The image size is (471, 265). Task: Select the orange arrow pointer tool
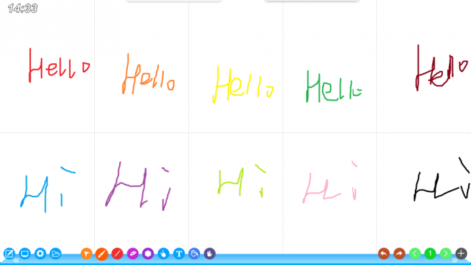coord(87,254)
